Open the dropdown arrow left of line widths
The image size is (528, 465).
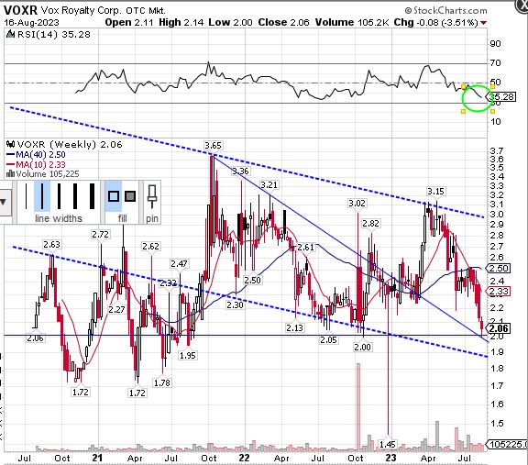point(3,202)
